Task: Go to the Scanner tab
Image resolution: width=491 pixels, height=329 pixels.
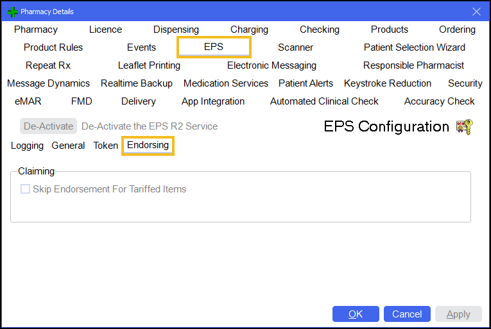Action: [x=295, y=47]
